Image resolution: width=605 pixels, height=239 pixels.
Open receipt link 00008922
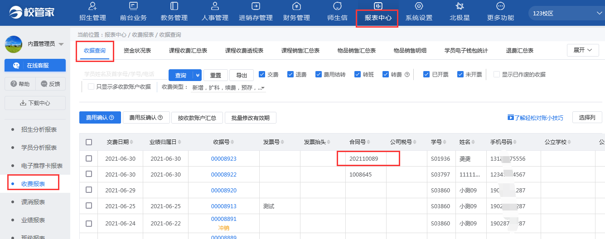pos(224,175)
